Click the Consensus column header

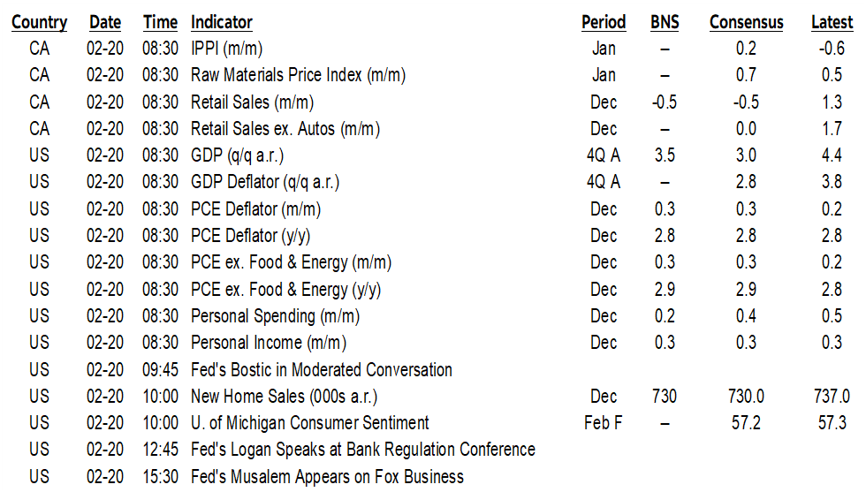(x=746, y=22)
